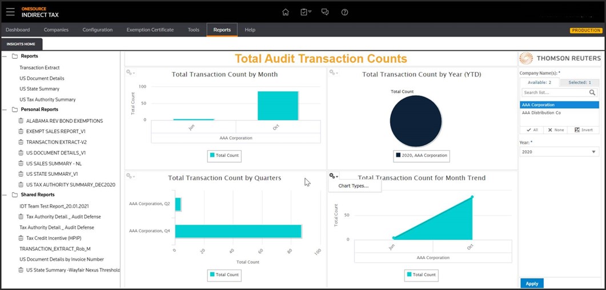Delete the ALABAMA REV BOND EXEMPTIONS report via trash icon
This screenshot has height=290, width=606.
point(21,121)
